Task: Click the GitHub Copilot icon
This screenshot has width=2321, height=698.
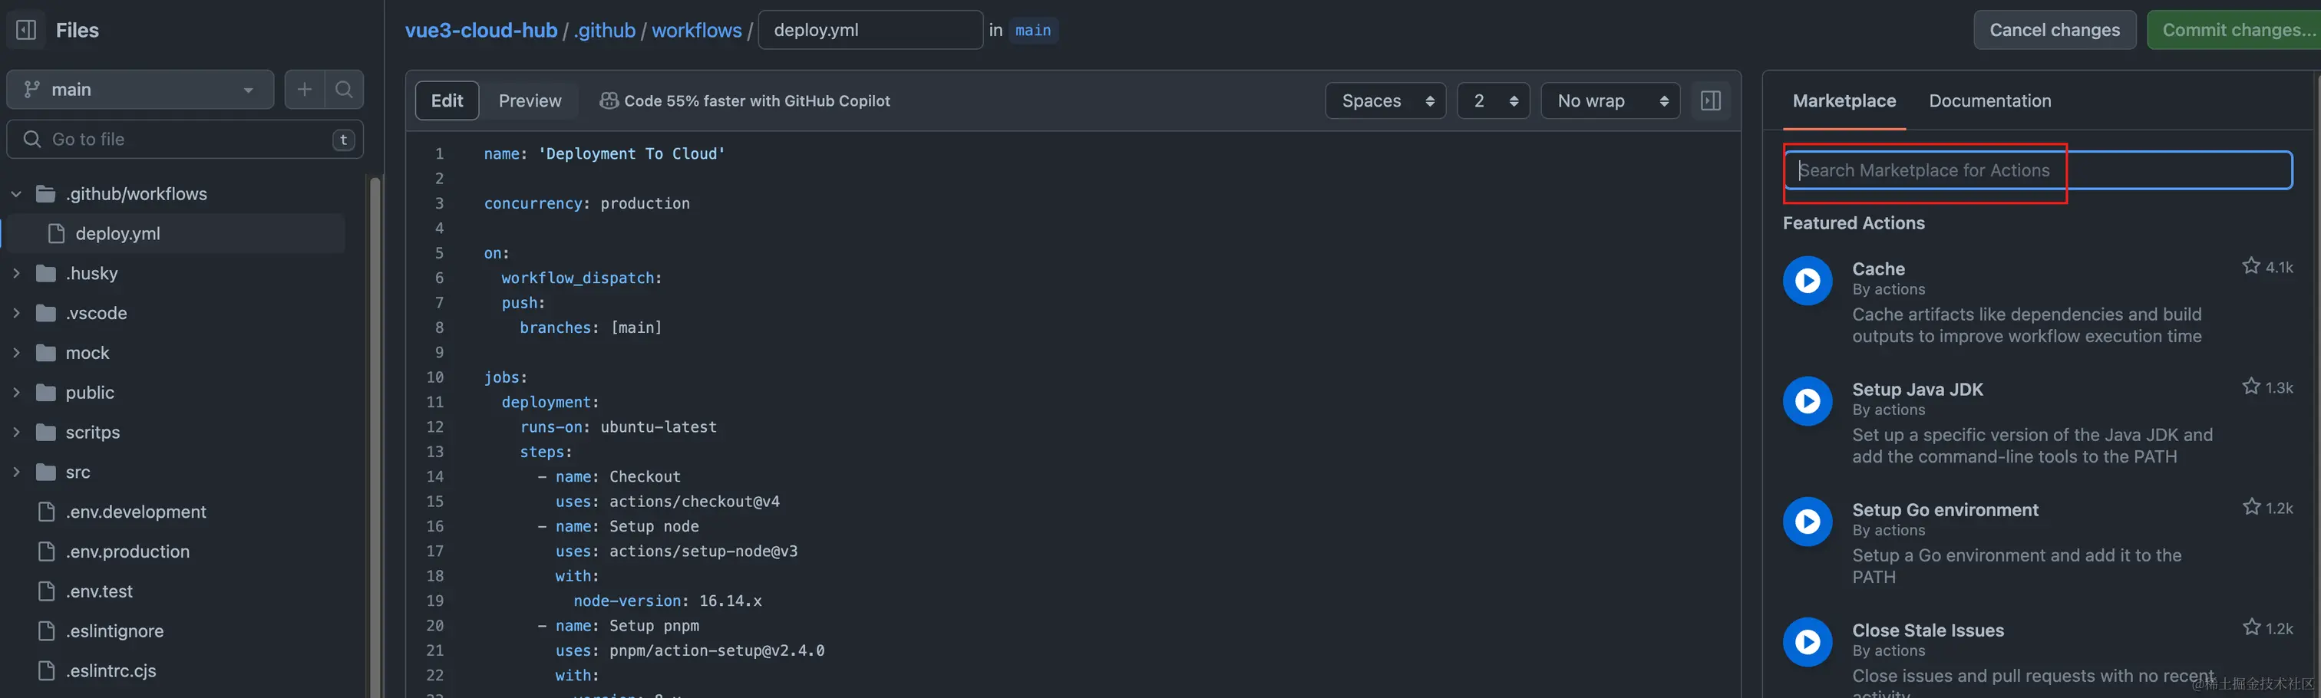Action: click(x=609, y=101)
